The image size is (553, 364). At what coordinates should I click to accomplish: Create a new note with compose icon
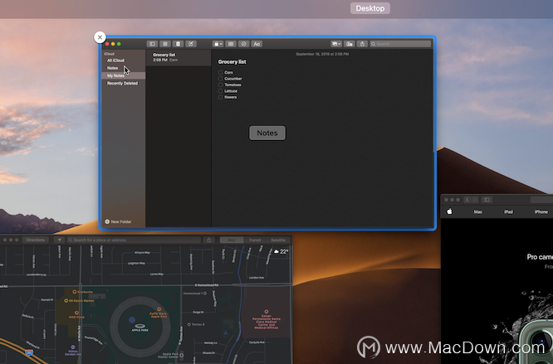coord(191,44)
